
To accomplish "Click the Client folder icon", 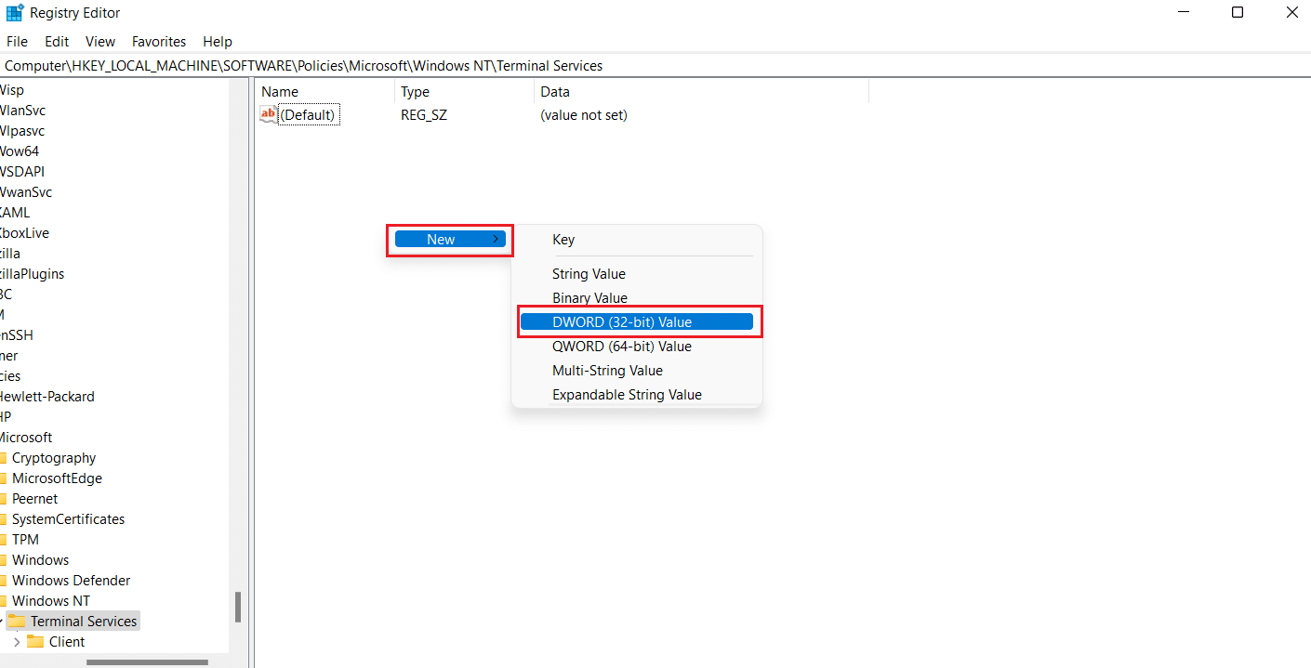I will [35, 641].
